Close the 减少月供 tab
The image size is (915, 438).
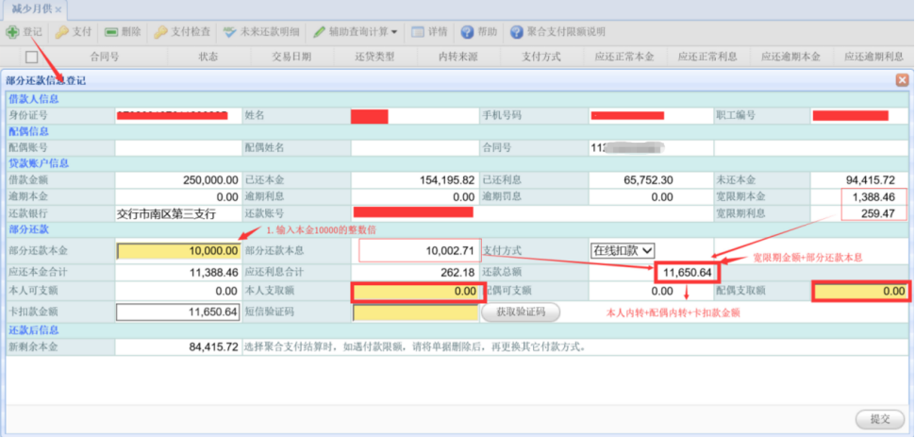click(x=58, y=9)
